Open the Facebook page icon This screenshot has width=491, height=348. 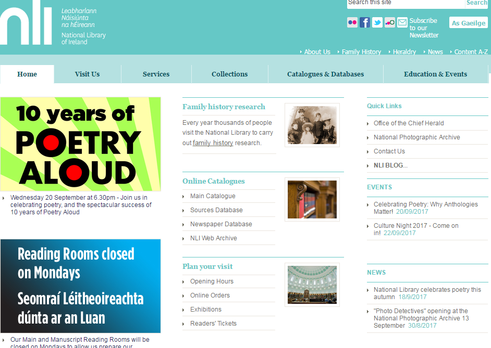pos(365,22)
